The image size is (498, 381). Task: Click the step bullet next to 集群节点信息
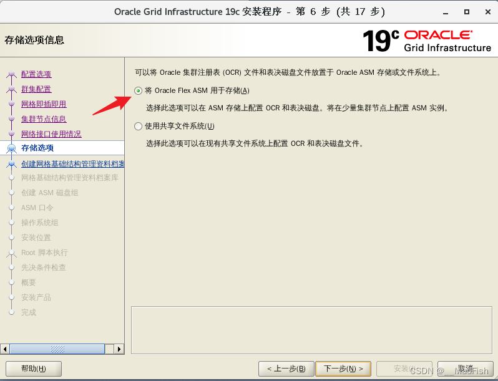(12, 118)
